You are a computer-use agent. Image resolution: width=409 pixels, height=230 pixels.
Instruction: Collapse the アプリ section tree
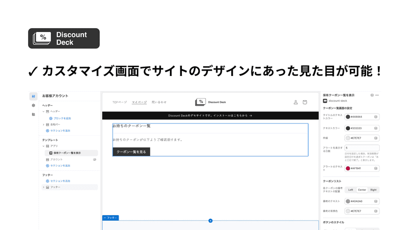[43, 146]
